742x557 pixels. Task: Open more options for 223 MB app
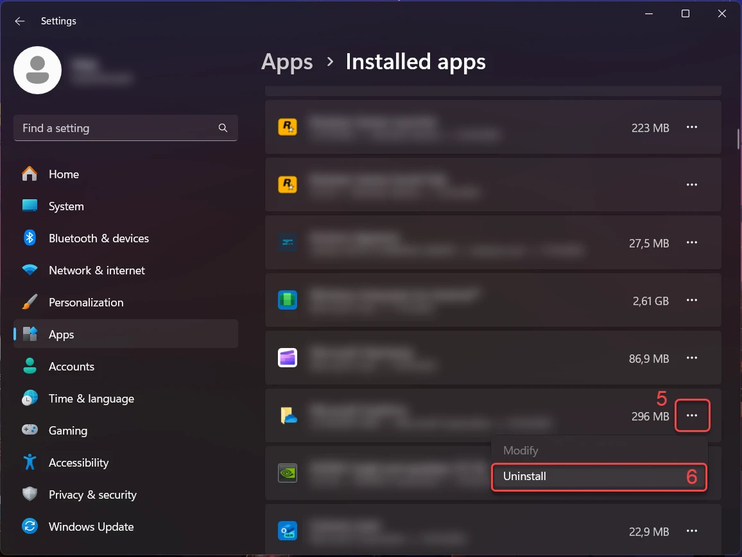[x=691, y=128]
